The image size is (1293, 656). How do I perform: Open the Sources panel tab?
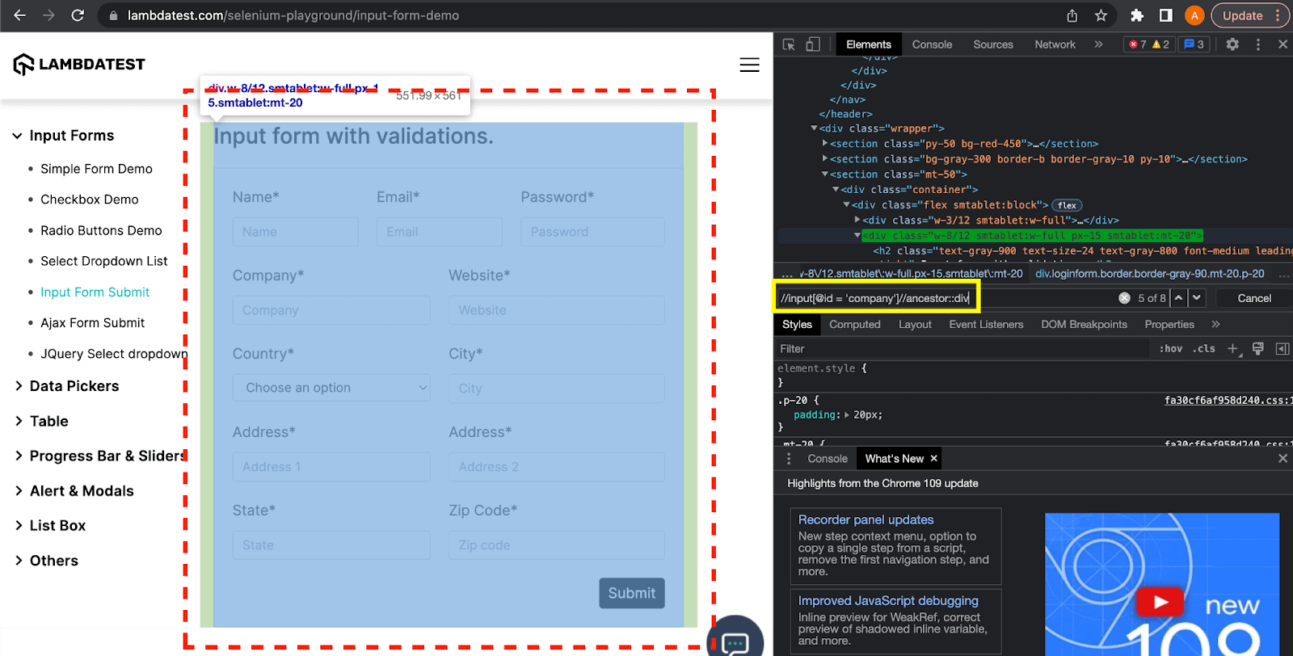[993, 44]
